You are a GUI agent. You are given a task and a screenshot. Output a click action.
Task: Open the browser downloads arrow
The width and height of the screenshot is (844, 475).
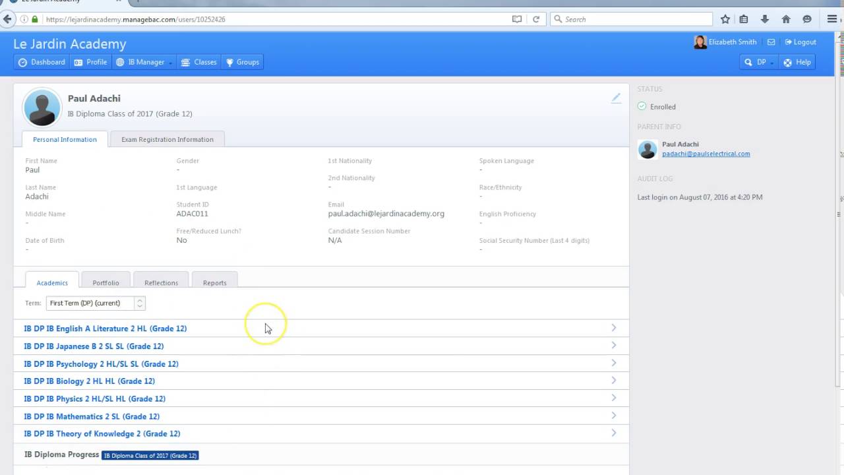click(x=765, y=19)
